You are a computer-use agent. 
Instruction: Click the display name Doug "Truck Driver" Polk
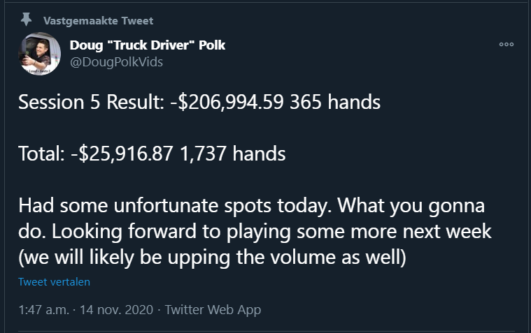pyautogui.click(x=148, y=45)
